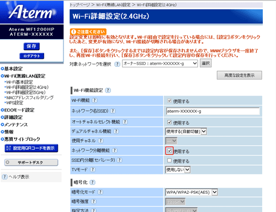The image size is (276, 212).
Task: Open help icon beside Wi-Fi機能設定 heading
Action: tap(108, 91)
